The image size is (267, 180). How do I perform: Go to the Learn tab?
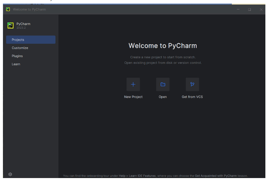click(16, 64)
